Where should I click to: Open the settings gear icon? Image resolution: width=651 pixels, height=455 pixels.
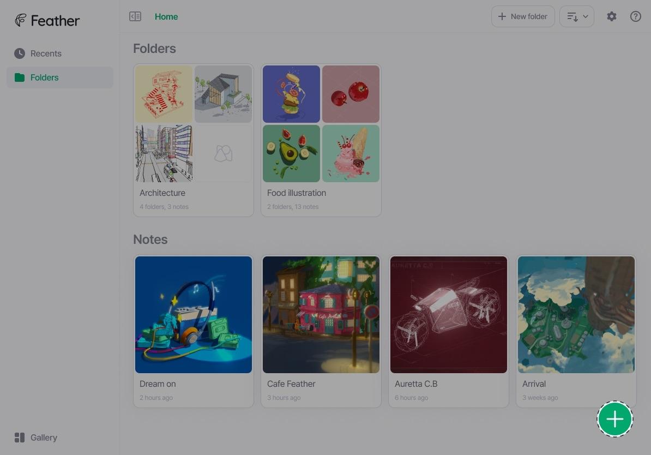point(612,17)
